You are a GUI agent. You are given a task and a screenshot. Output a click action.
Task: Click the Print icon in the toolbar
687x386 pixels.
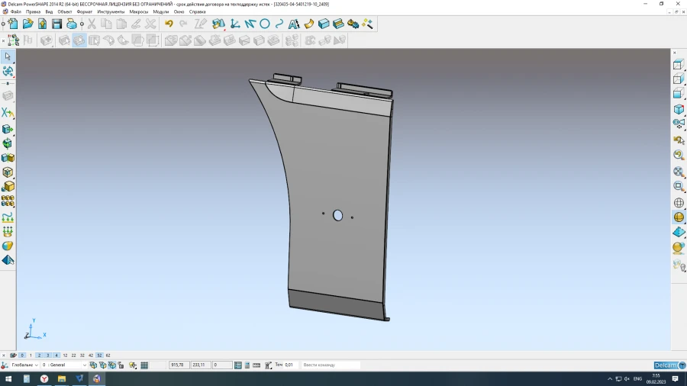[x=72, y=24]
